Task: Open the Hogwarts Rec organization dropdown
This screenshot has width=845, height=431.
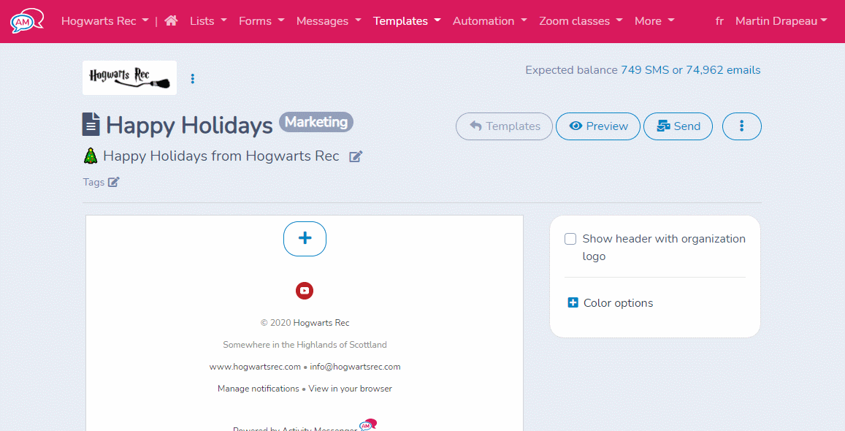Action: 105,21
